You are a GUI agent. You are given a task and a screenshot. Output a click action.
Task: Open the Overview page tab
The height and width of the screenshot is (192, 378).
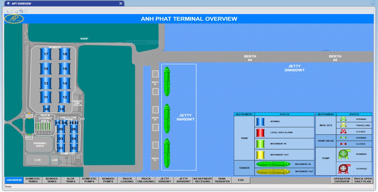[x=14, y=180]
